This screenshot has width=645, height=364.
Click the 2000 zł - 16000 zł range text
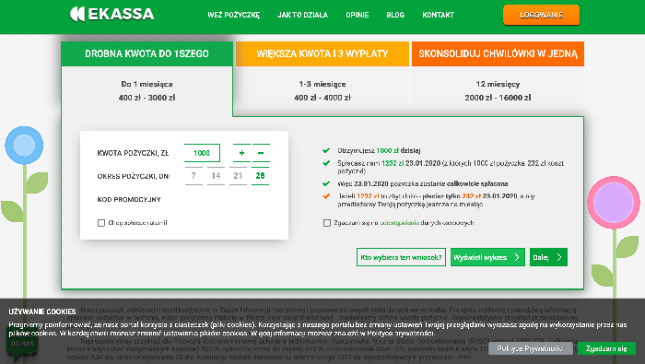(x=498, y=98)
